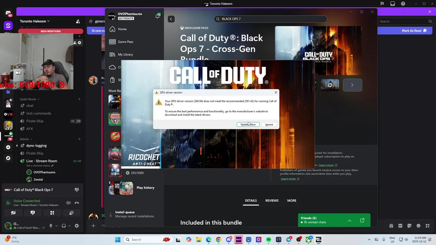Disconnect from voice with phone icon
The width and height of the screenshot is (436, 245).
click(x=77, y=203)
